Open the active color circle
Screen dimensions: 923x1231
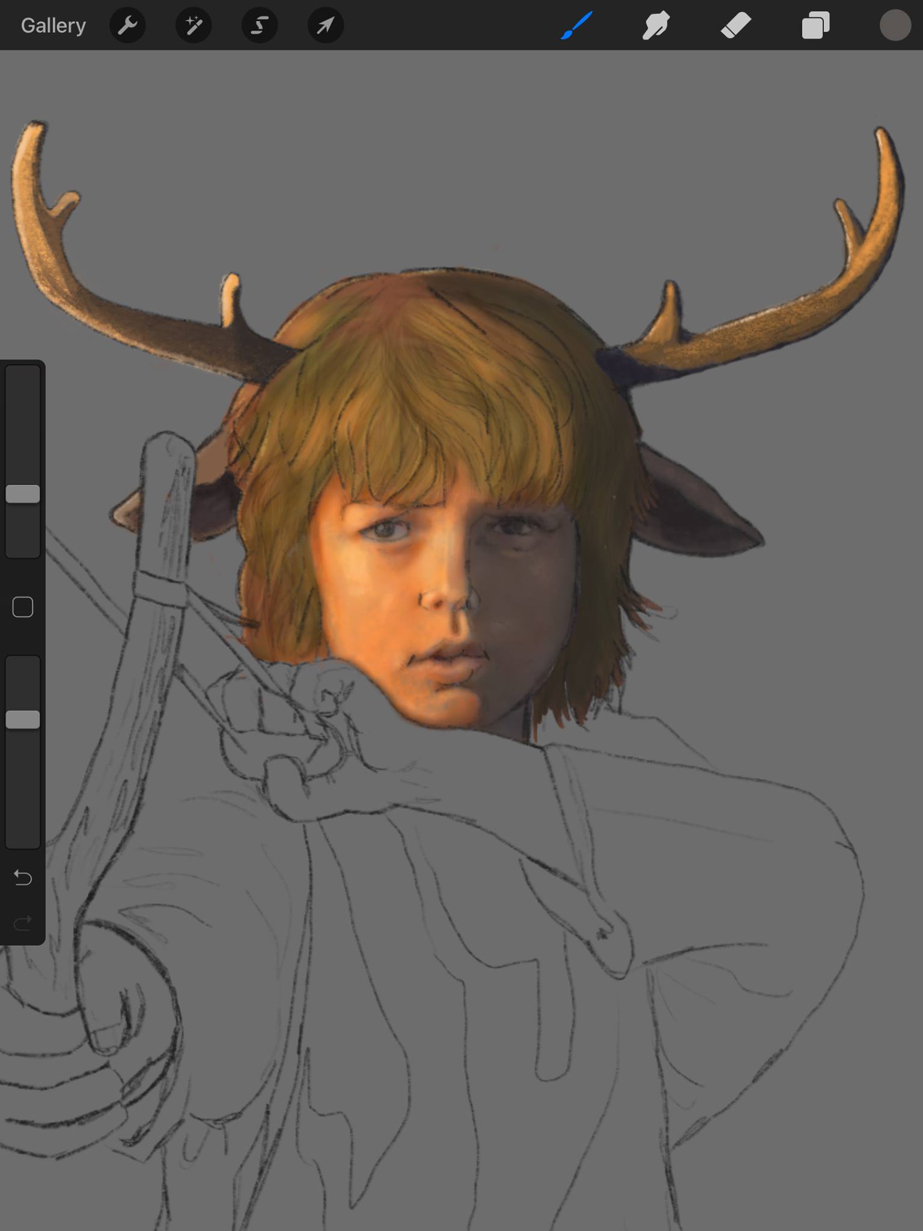pos(895,26)
